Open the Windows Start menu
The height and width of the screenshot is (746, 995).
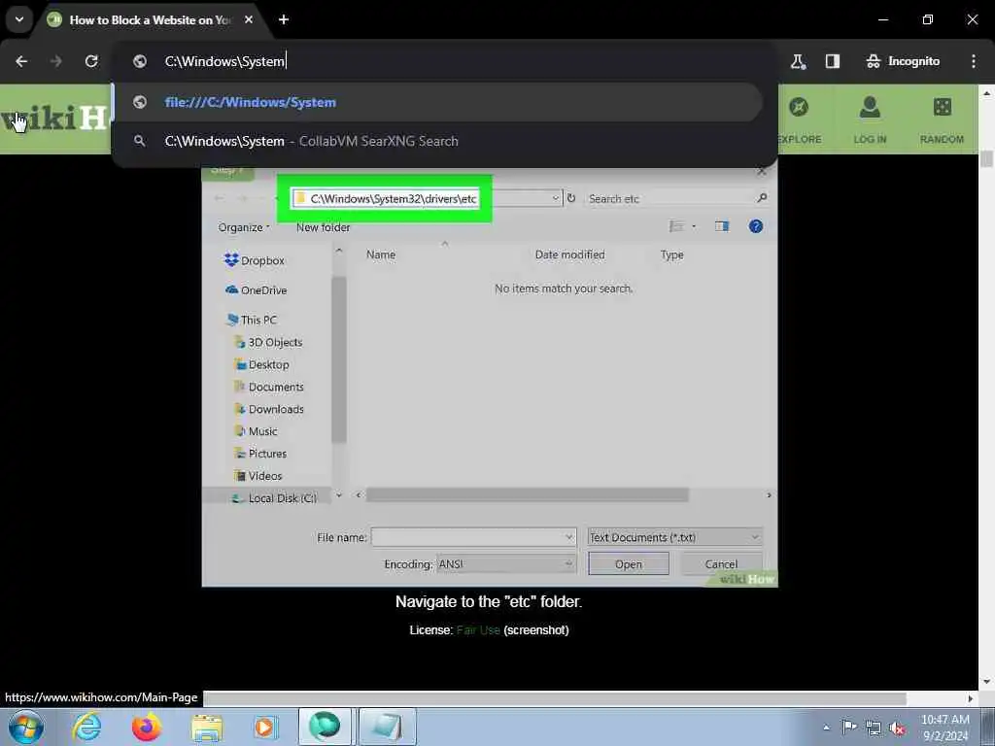(26, 727)
